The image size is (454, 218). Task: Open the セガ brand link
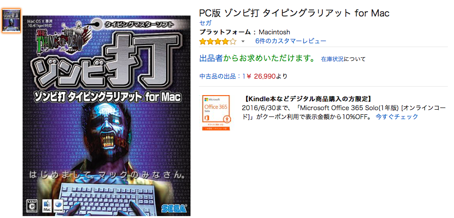click(205, 23)
